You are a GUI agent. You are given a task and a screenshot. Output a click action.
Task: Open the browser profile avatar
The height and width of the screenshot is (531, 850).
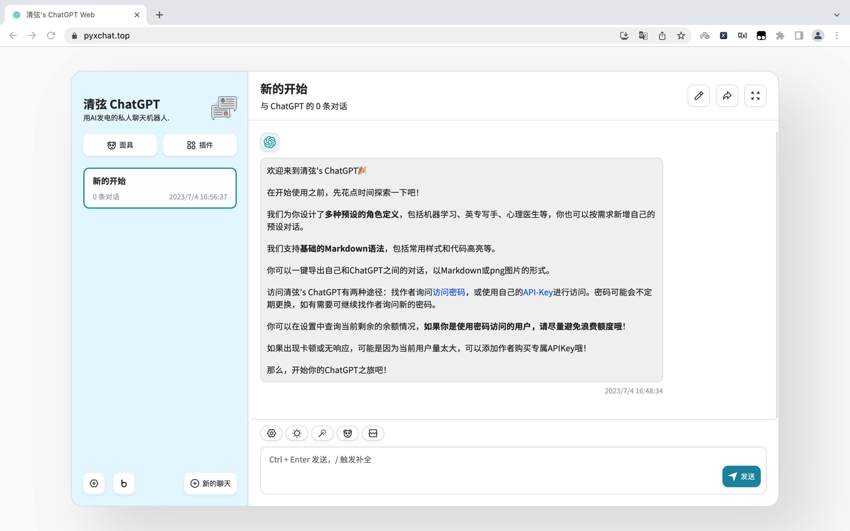point(818,35)
